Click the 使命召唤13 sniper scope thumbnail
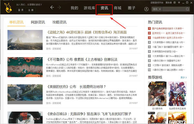 (25, 118)
